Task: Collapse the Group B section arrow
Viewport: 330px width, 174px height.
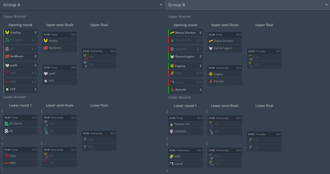Action: [326, 5]
